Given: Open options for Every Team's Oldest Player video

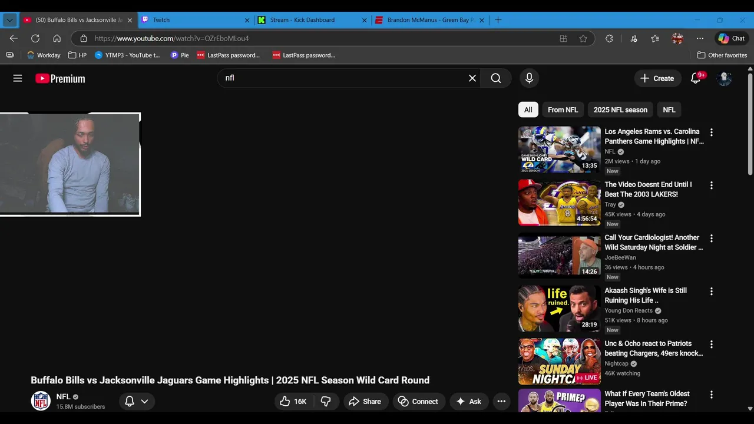Looking at the screenshot, I should pos(711,395).
